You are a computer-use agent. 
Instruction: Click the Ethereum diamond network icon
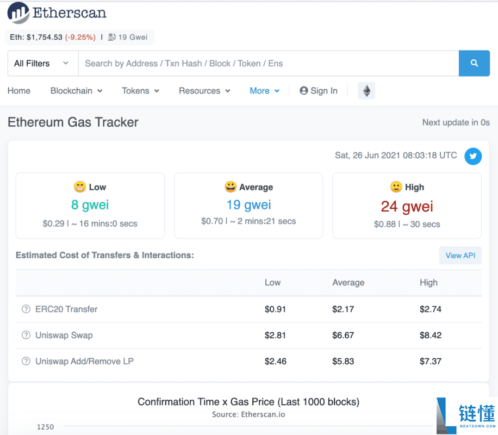[x=366, y=91]
